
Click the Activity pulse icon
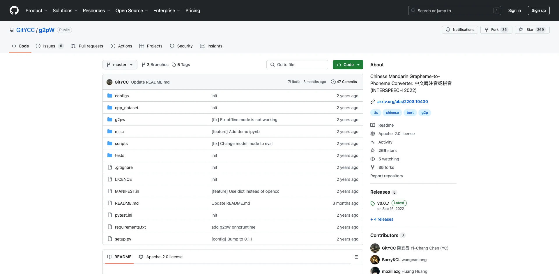point(373,142)
